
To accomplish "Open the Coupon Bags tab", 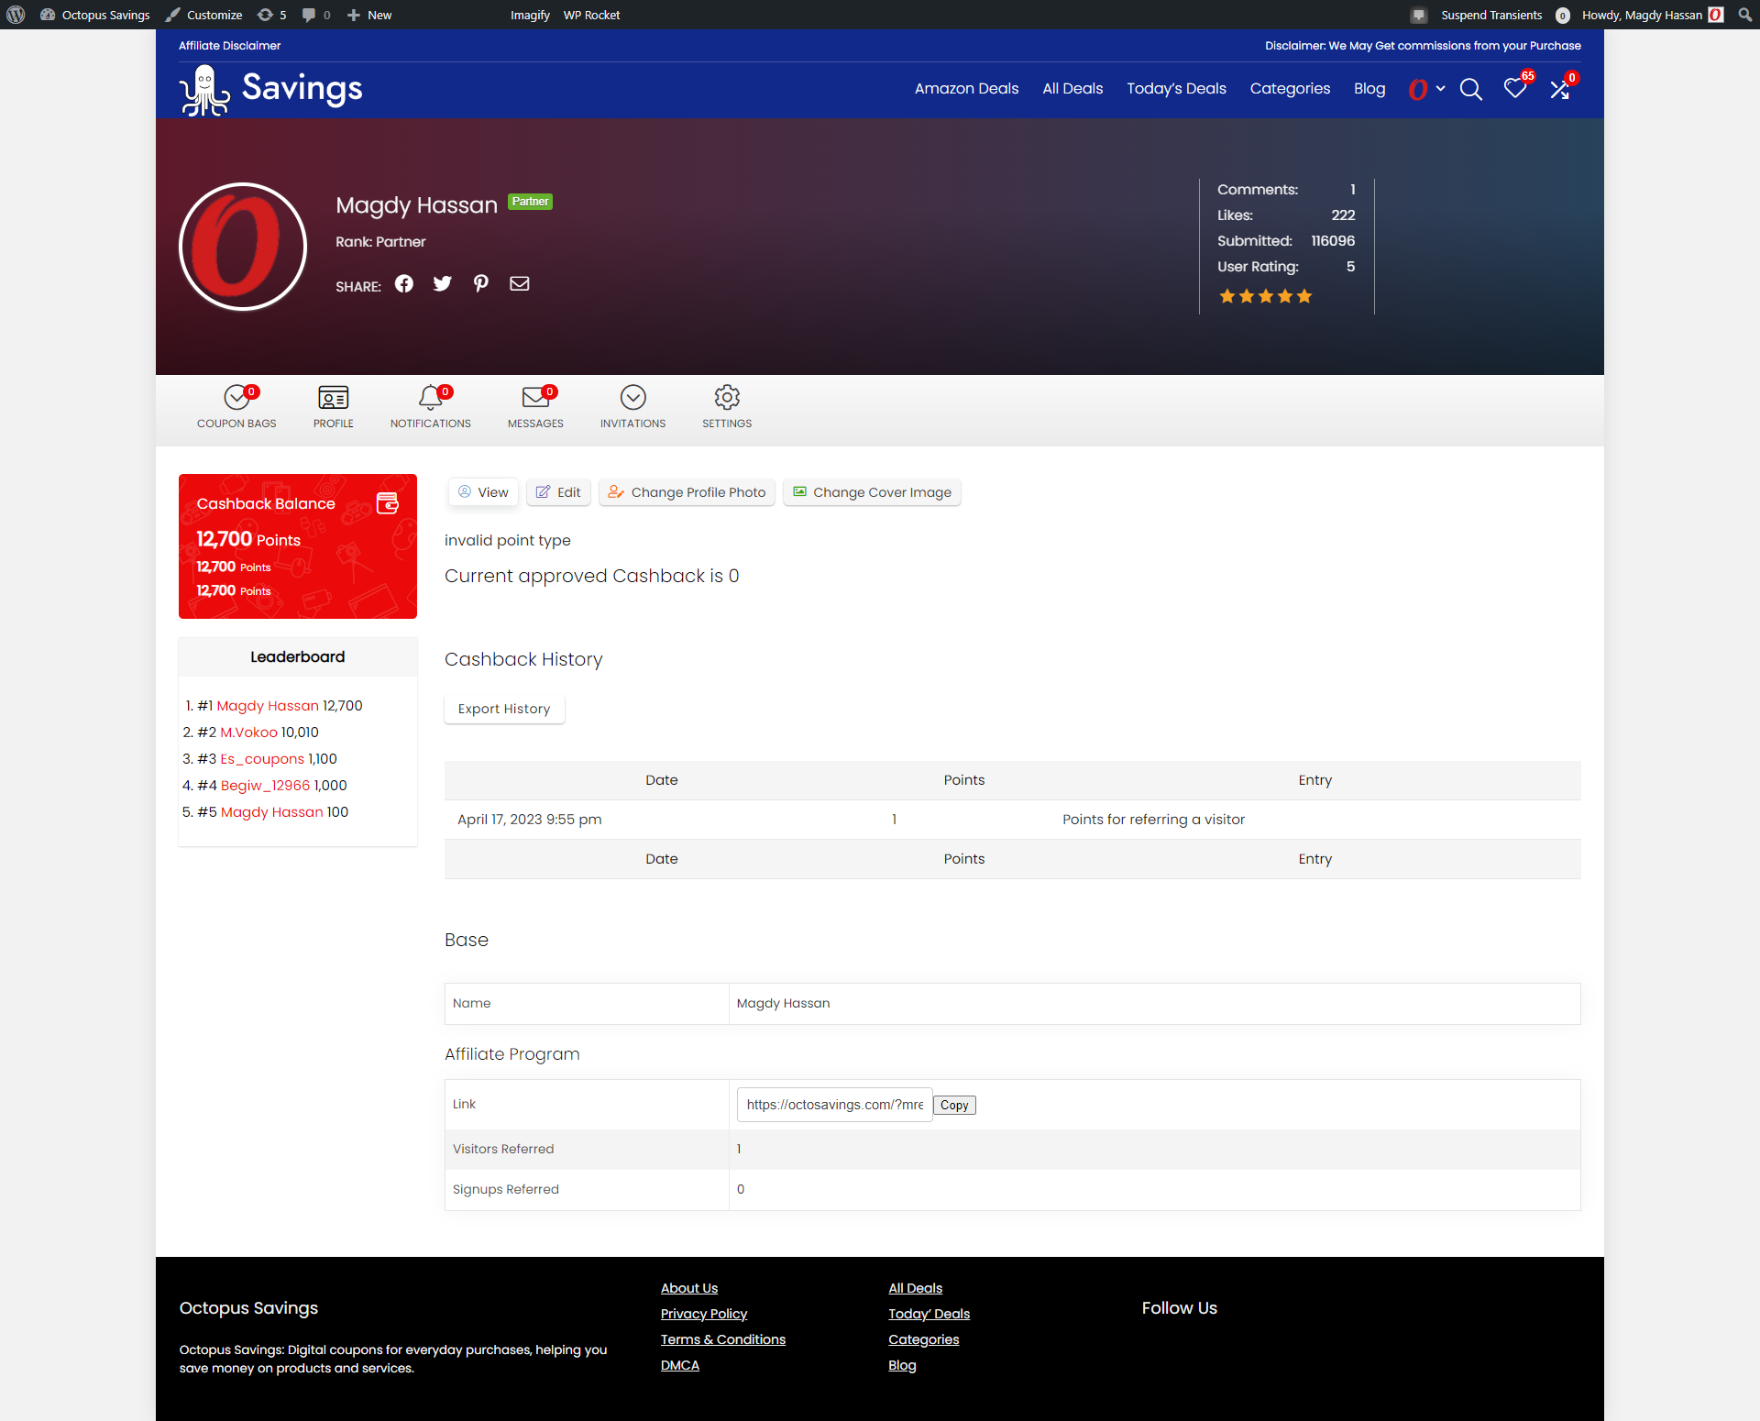I will click(236, 407).
